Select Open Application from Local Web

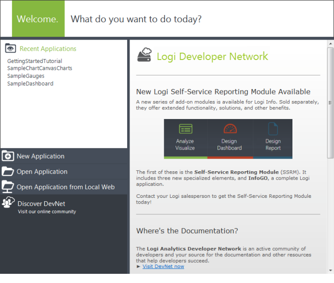point(64,187)
